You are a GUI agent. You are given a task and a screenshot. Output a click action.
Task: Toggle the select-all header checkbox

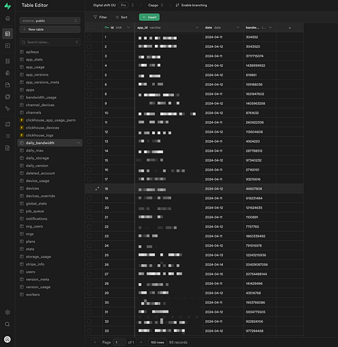tap(89, 27)
